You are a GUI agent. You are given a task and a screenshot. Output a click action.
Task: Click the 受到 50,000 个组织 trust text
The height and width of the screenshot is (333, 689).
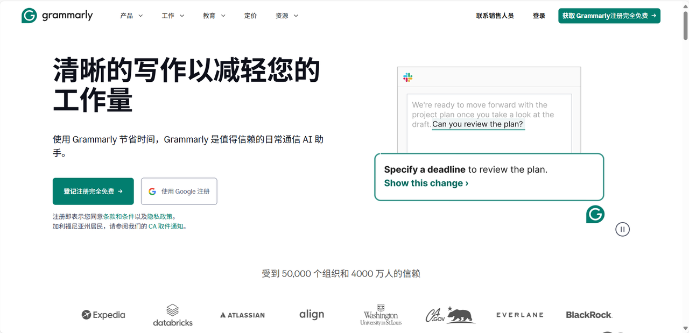[341, 274]
